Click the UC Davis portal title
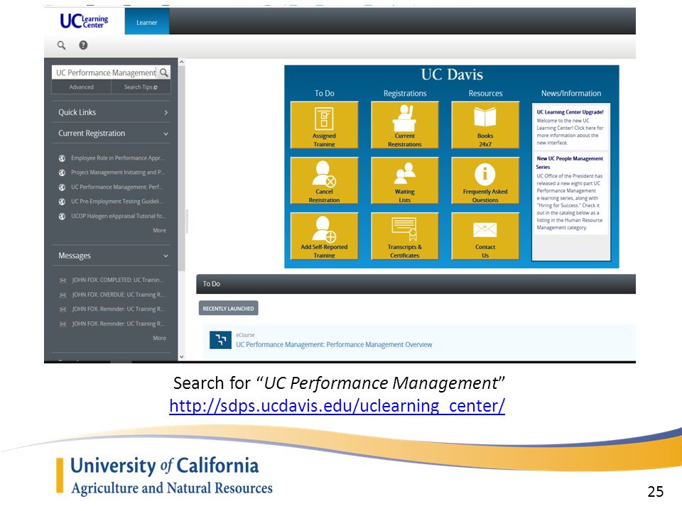 452,75
